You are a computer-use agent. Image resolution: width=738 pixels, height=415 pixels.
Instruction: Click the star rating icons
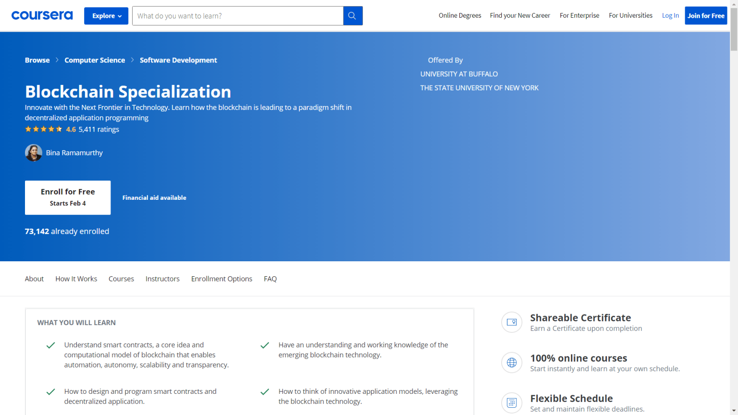[44, 129]
